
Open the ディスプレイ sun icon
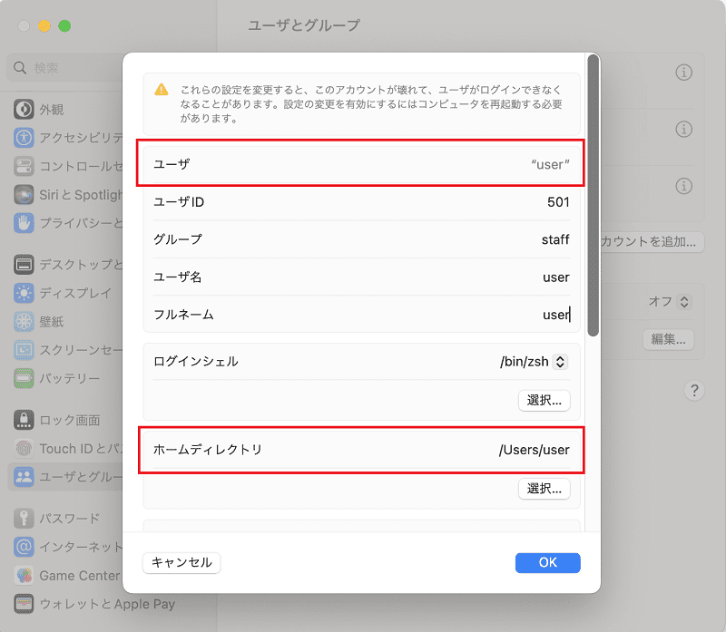coord(24,293)
